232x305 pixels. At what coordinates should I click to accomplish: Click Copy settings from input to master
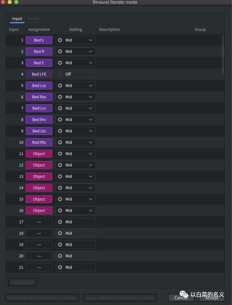(42, 298)
